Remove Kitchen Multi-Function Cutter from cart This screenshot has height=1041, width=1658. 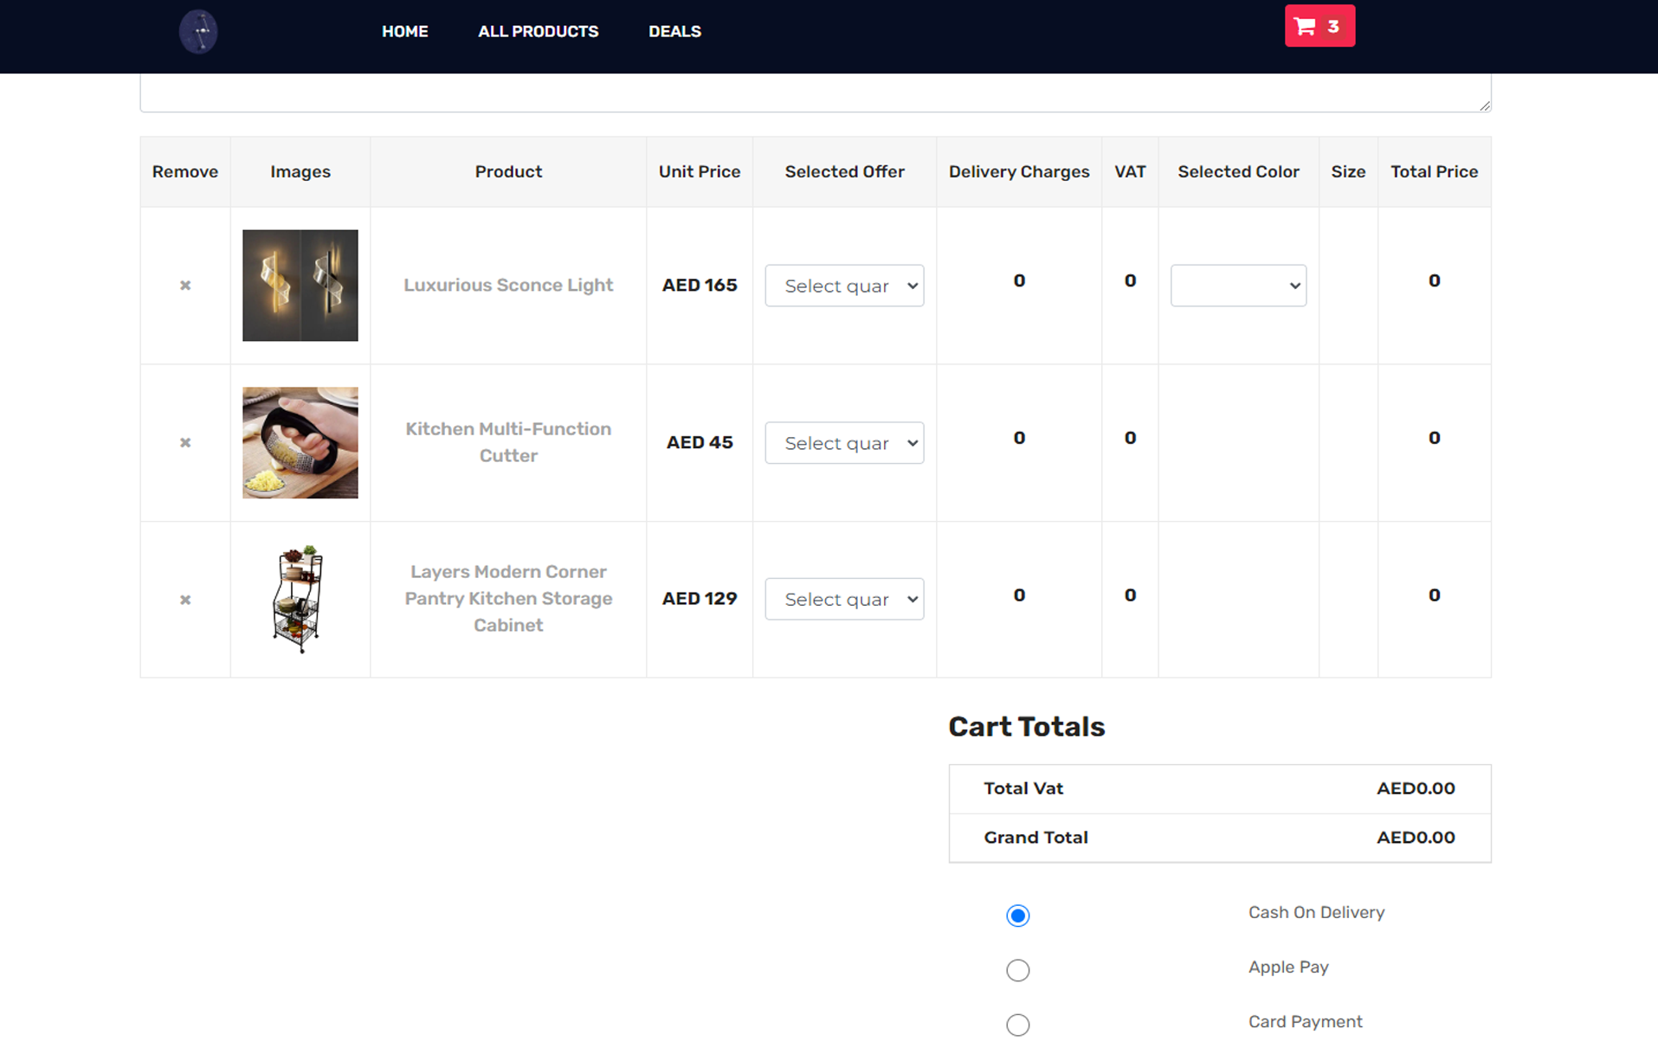[185, 443]
